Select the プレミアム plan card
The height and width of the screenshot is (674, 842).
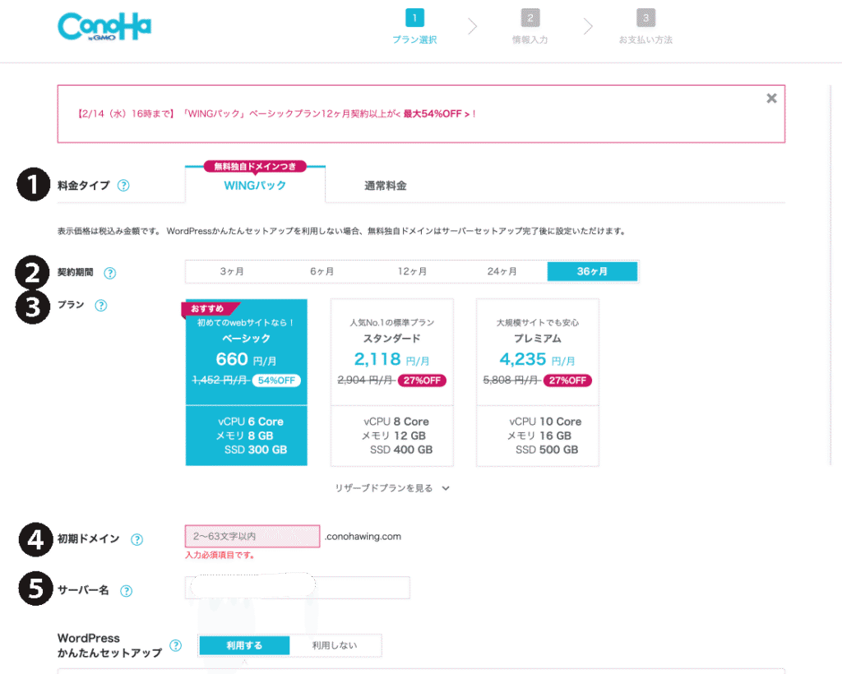click(538, 382)
